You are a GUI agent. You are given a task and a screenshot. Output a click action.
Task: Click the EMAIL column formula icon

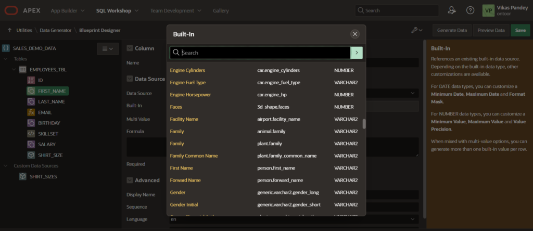[x=31, y=112]
